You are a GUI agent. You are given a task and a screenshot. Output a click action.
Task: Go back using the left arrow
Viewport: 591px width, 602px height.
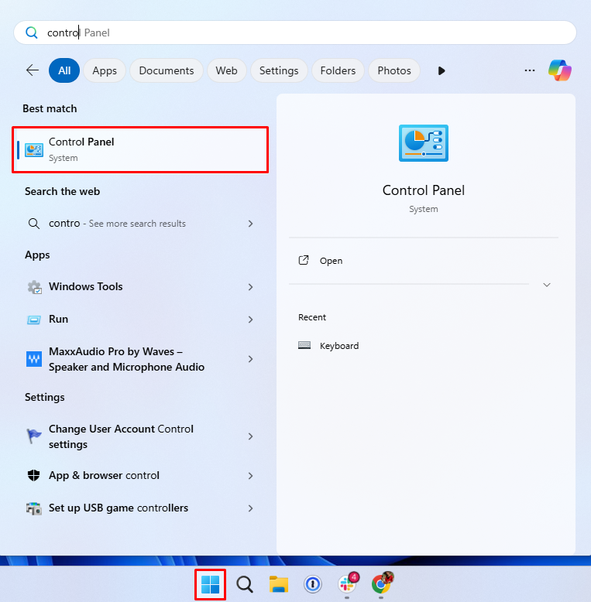(33, 70)
